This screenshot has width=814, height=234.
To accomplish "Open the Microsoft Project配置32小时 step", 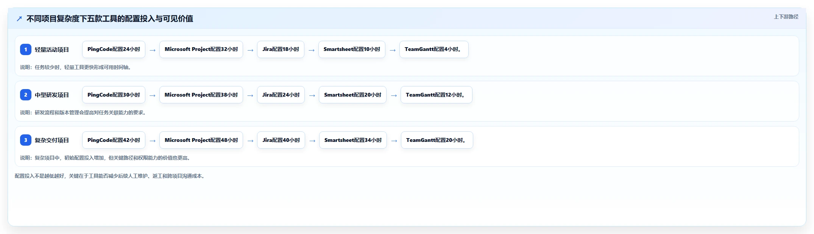I will (x=201, y=49).
